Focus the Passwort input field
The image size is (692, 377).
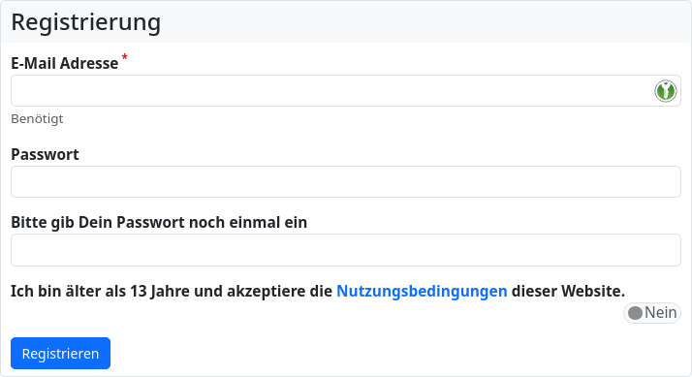coord(346,181)
